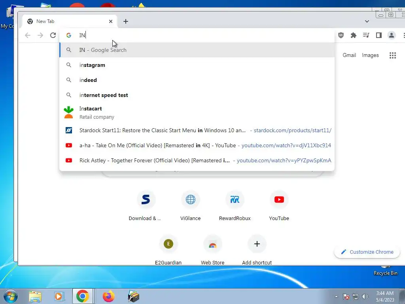
Task: Open the Download & ... shortcut
Action: 146,205
